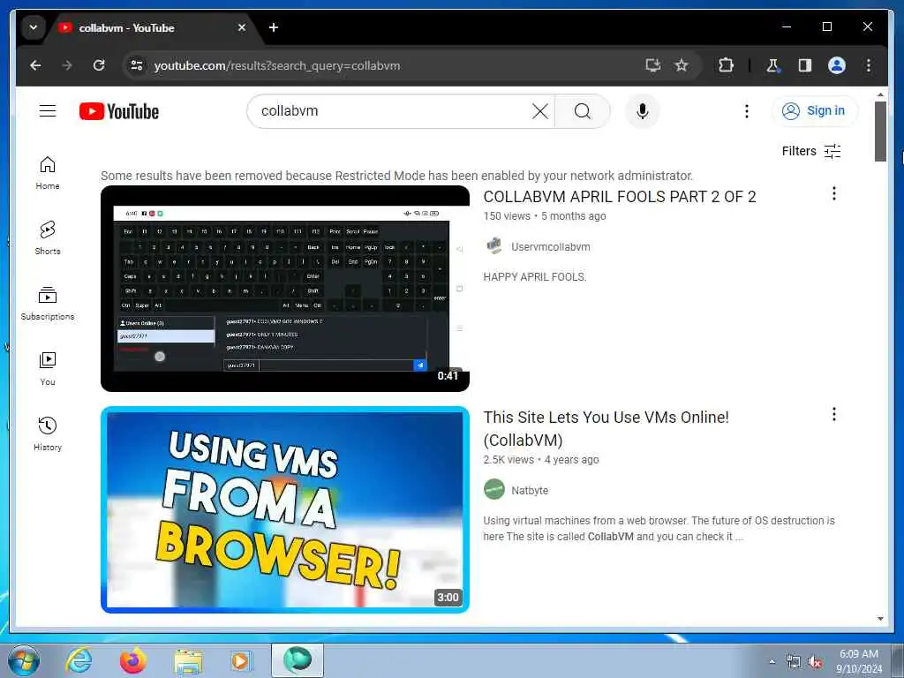This screenshot has height=678, width=904.
Task: Start voice search with the microphone
Action: [x=643, y=110]
